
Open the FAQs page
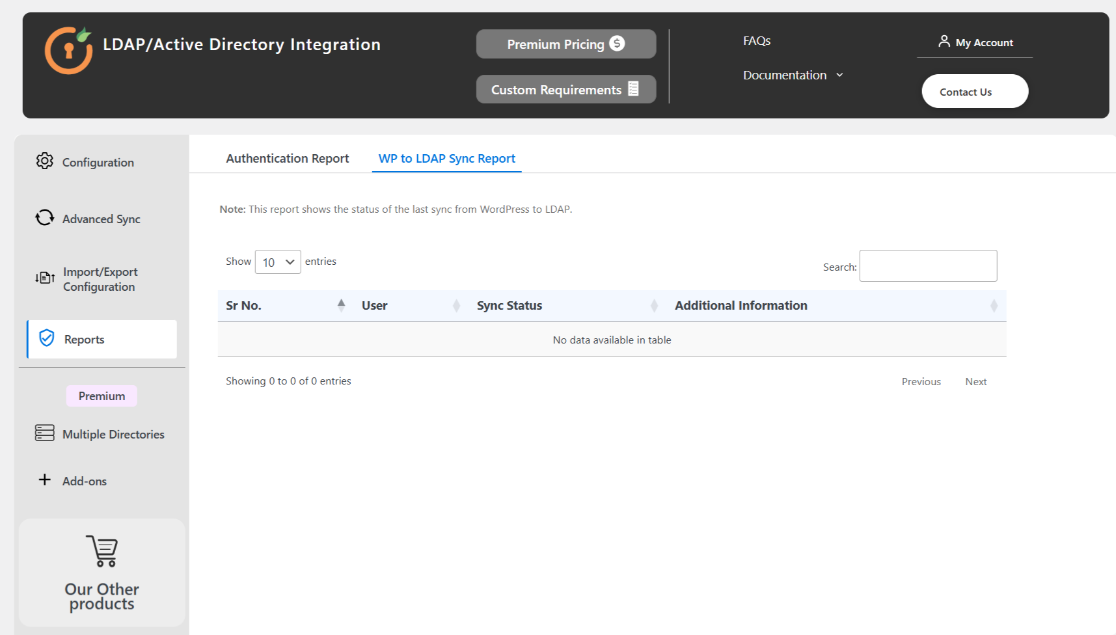[x=756, y=40]
